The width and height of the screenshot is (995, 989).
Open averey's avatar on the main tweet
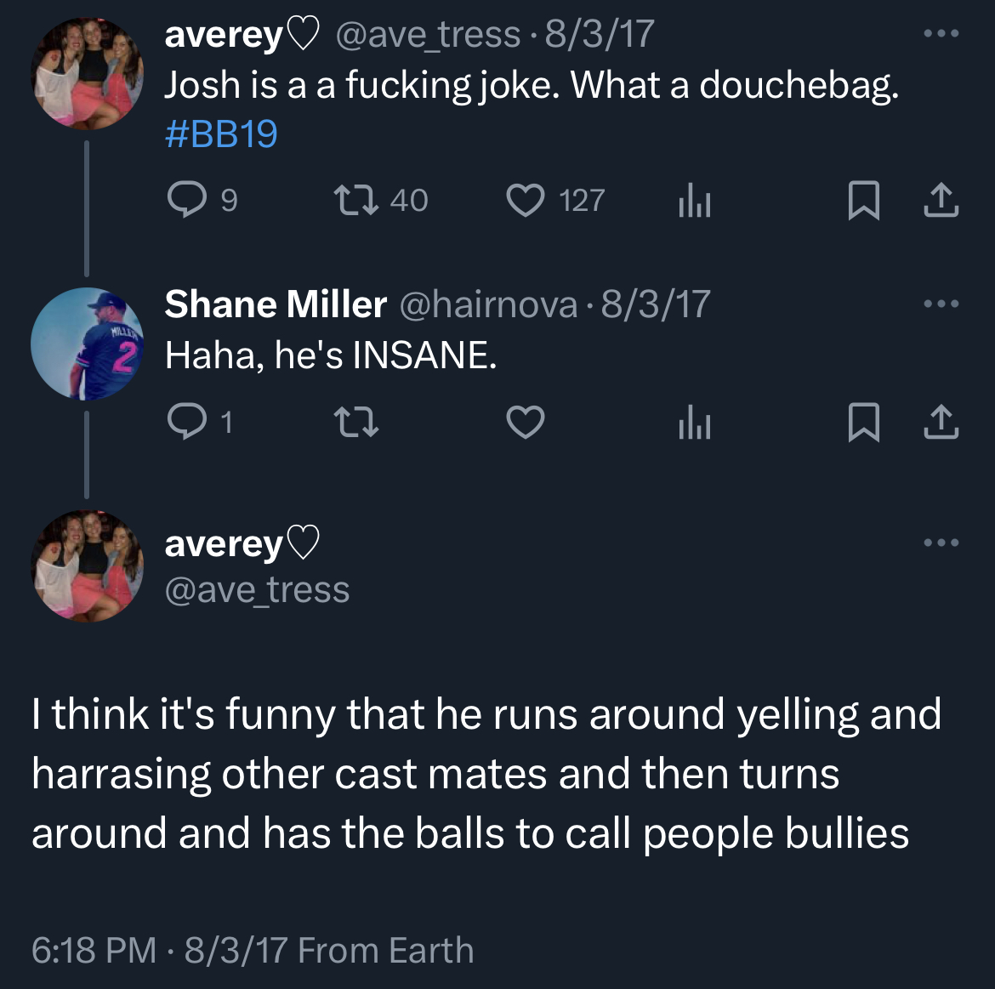click(x=87, y=566)
